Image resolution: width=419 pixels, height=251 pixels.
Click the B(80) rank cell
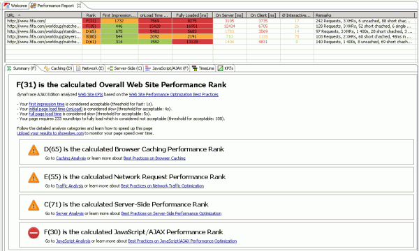pyautogui.click(x=91, y=36)
